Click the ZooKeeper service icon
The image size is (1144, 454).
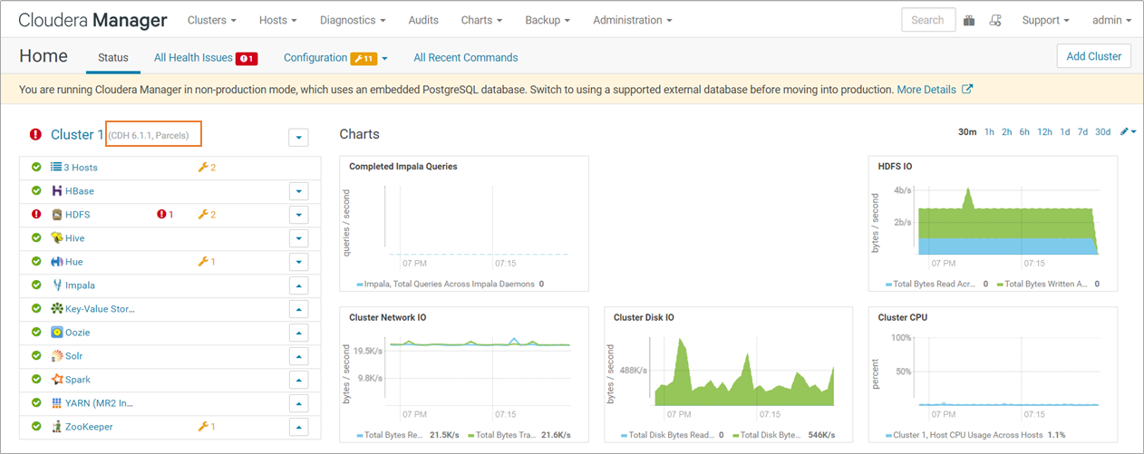pyautogui.click(x=56, y=427)
